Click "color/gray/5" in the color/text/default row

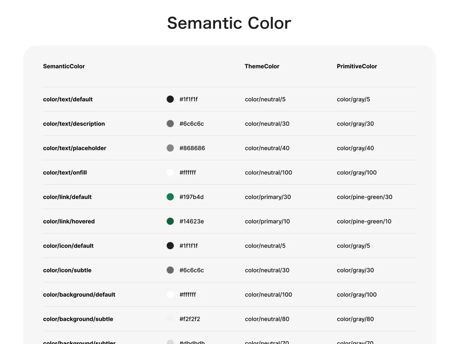click(x=354, y=99)
